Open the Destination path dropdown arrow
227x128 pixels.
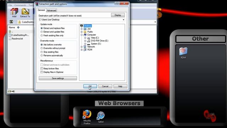click(x=123, y=20)
